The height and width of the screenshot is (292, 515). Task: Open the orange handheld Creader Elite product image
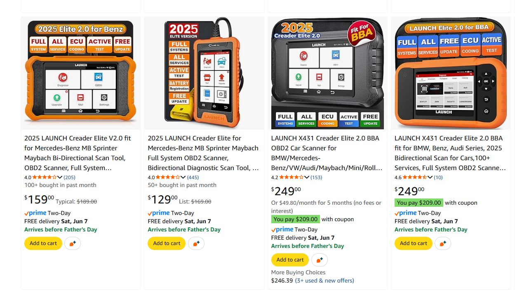click(x=204, y=73)
